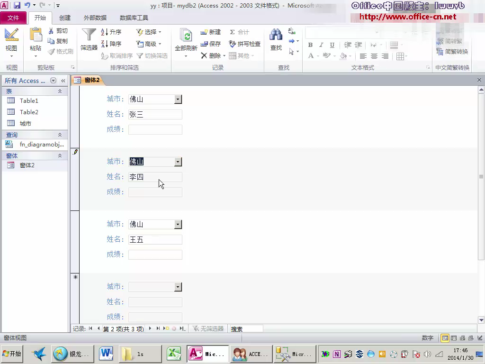Switch to Datasheet view in status bar
This screenshot has height=364, width=485.
coord(454,338)
